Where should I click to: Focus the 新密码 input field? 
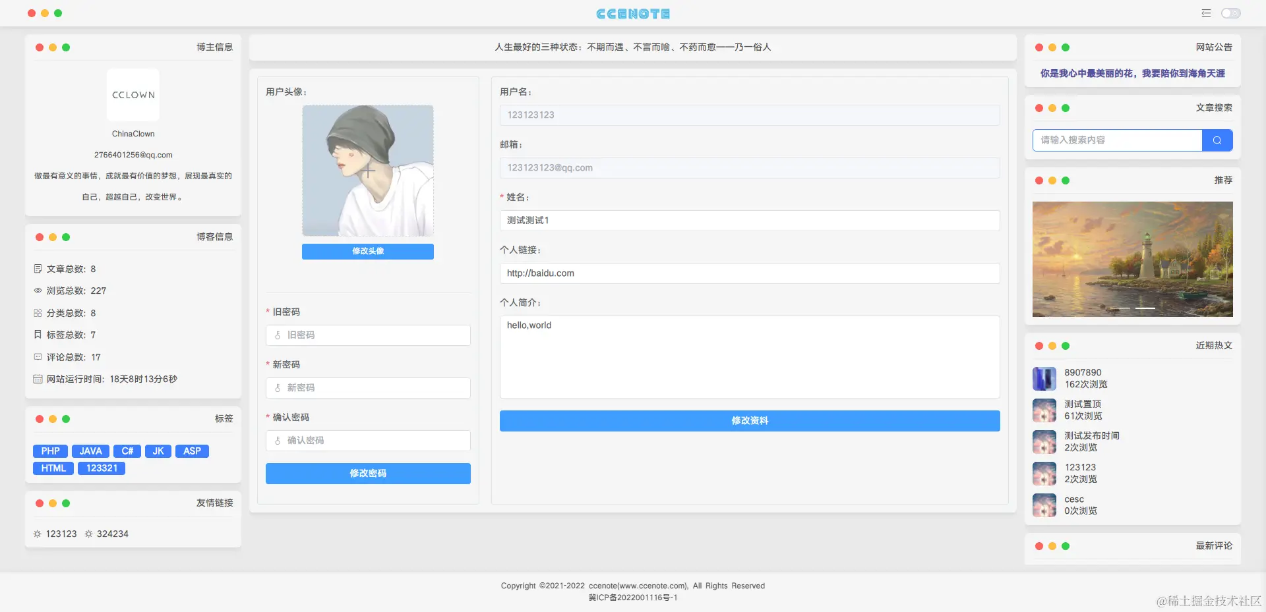368,388
